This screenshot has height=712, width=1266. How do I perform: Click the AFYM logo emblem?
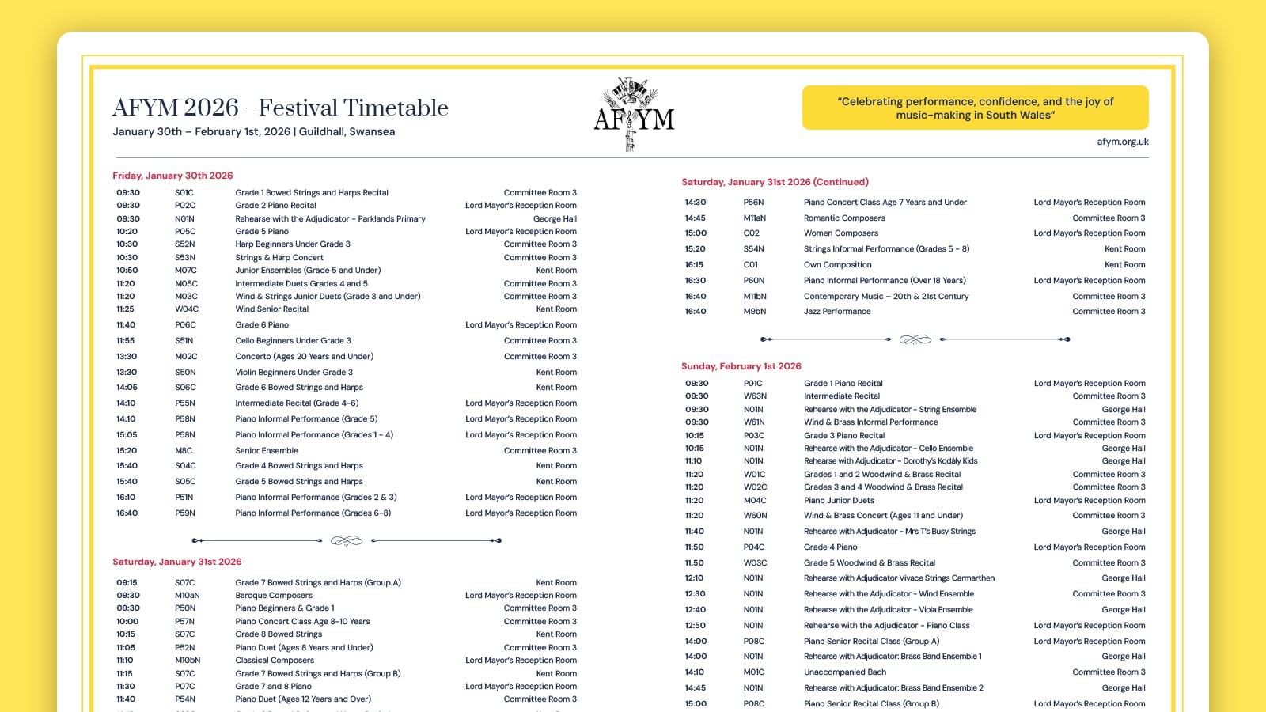[634, 115]
